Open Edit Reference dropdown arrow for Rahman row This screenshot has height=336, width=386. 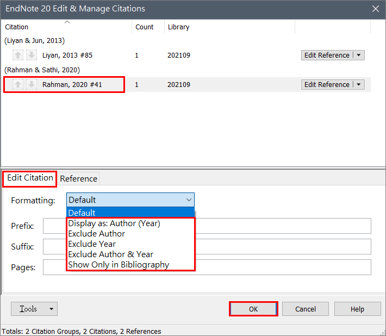tap(359, 84)
